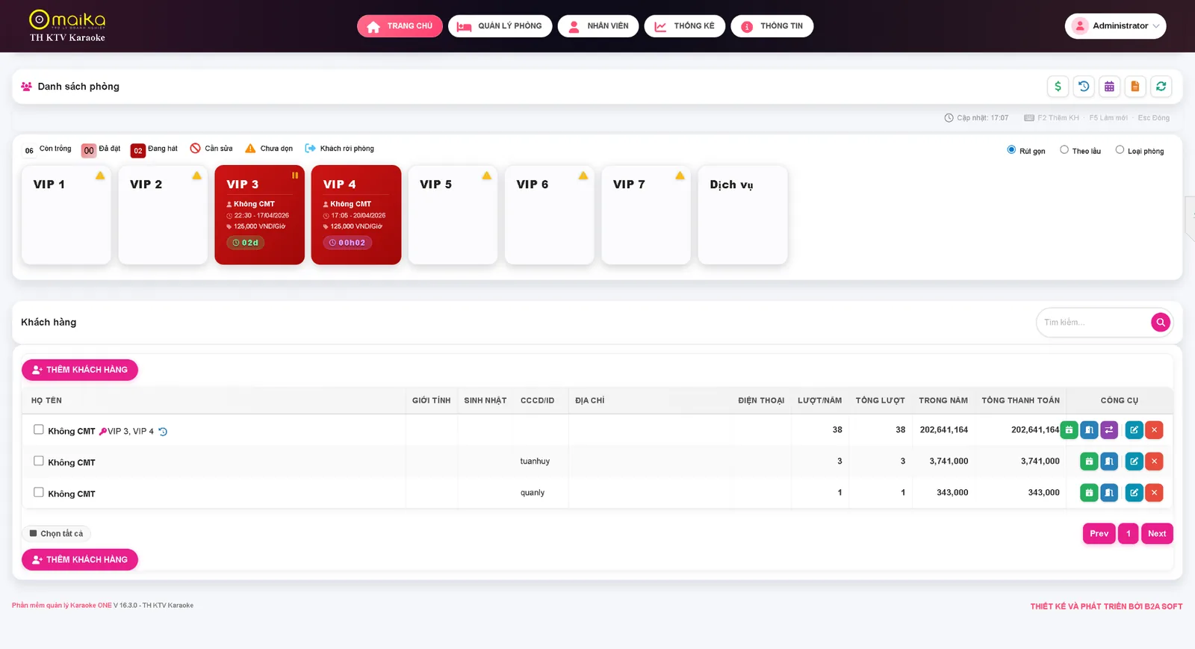Open the Thông tin menu
This screenshot has width=1195, height=649.
(772, 26)
